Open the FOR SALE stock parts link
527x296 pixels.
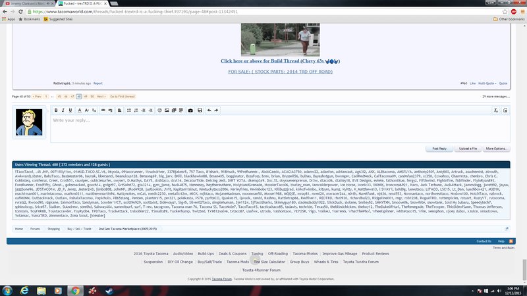[281, 72]
